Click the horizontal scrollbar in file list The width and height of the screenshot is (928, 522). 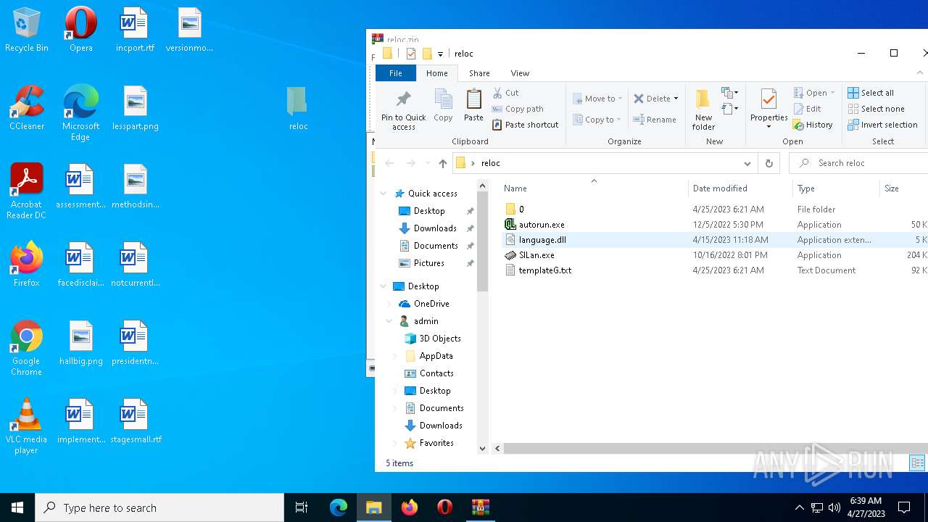(x=714, y=449)
